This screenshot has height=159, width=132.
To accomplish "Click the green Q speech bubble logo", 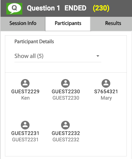I will click(x=14, y=9).
